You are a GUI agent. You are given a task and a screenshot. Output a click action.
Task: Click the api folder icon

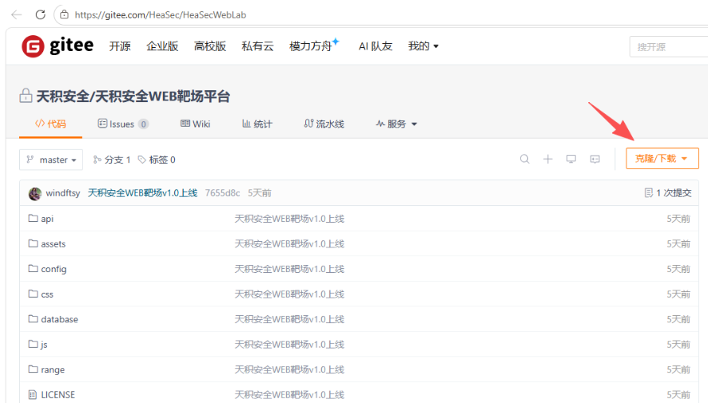[33, 218]
